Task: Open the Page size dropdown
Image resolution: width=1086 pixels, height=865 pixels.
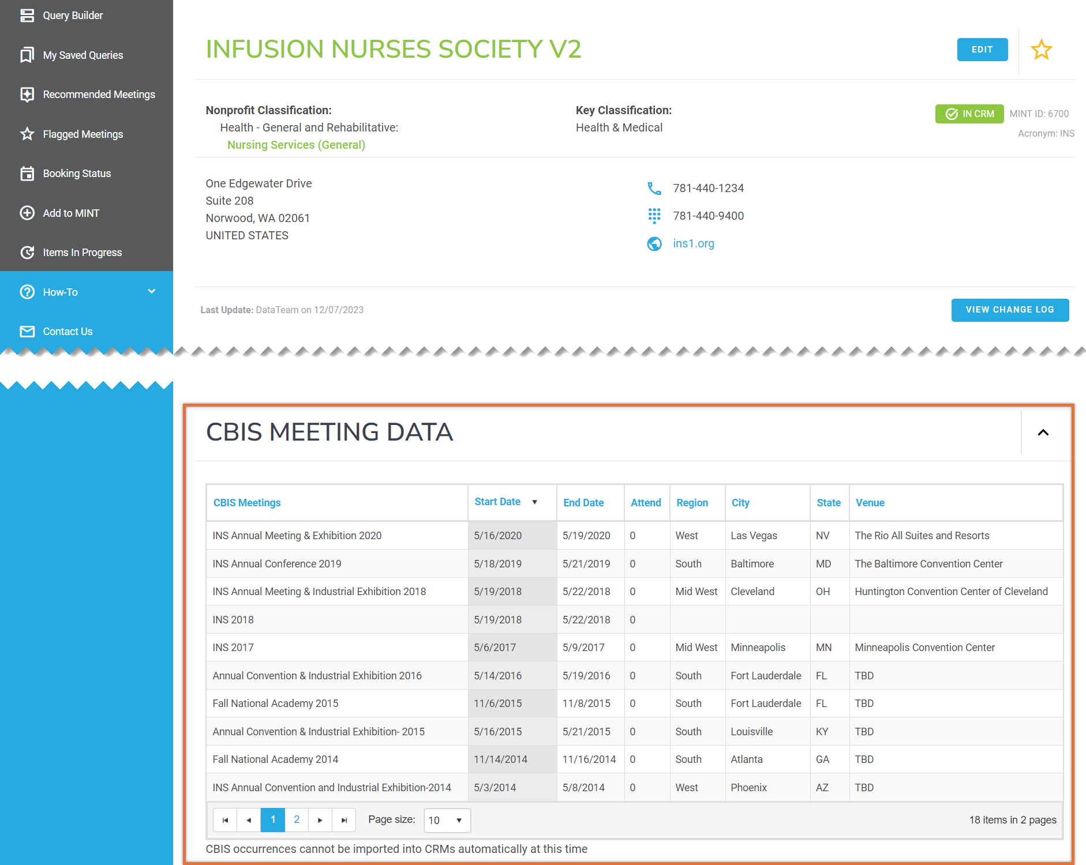Action: [x=447, y=820]
